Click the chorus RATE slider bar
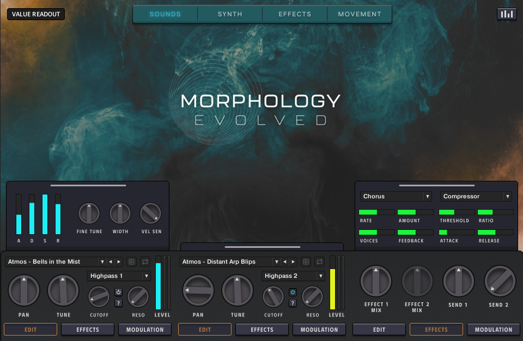523x341 pixels. pyautogui.click(x=376, y=212)
